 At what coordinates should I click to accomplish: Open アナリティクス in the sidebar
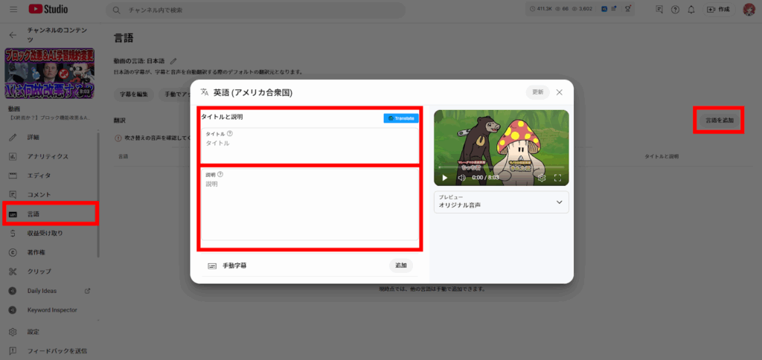point(48,156)
